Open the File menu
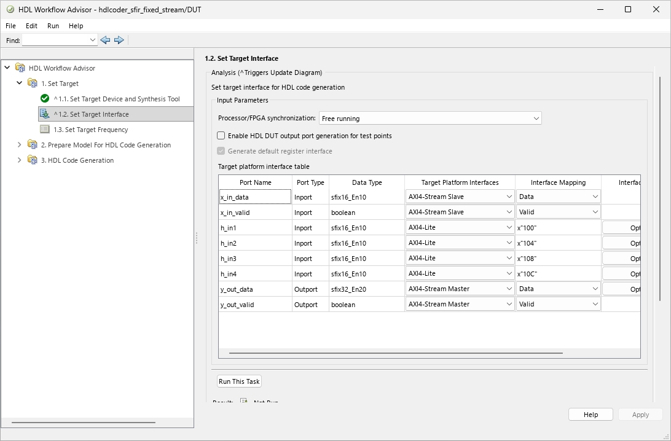The image size is (671, 441). coord(10,26)
